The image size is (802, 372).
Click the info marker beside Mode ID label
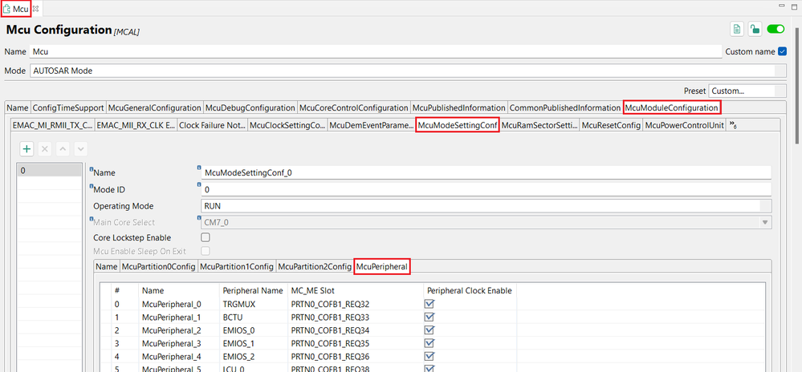pyautogui.click(x=92, y=186)
